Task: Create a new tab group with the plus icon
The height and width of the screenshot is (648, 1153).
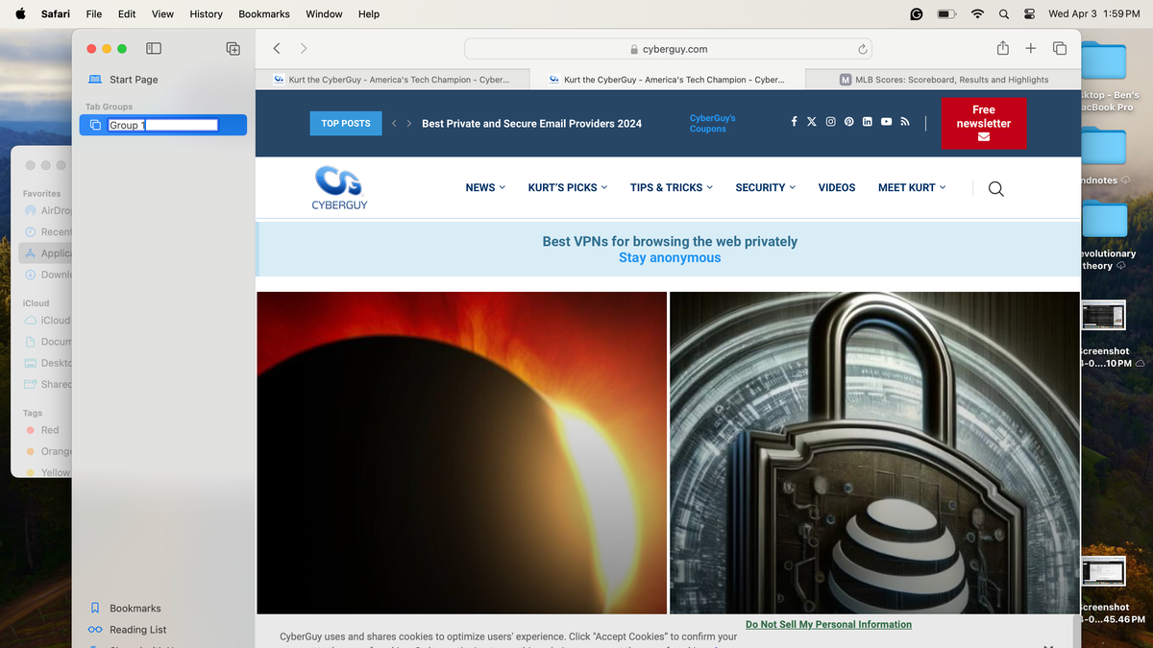Action: click(233, 48)
